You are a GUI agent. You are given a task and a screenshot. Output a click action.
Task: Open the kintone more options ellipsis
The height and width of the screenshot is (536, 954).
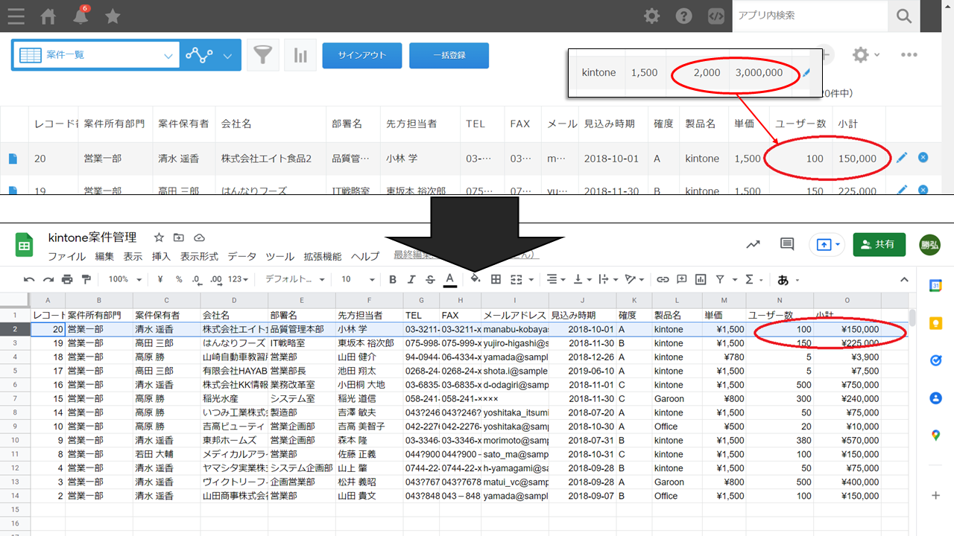(909, 55)
